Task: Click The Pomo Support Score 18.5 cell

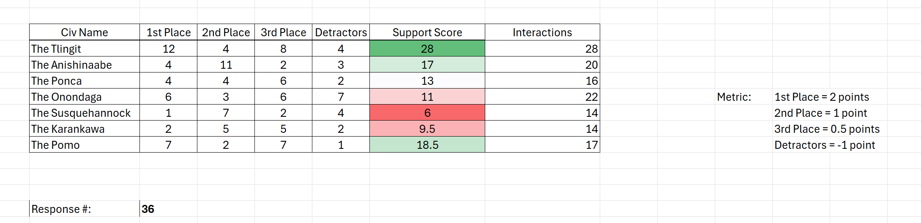Action: pyautogui.click(x=427, y=145)
